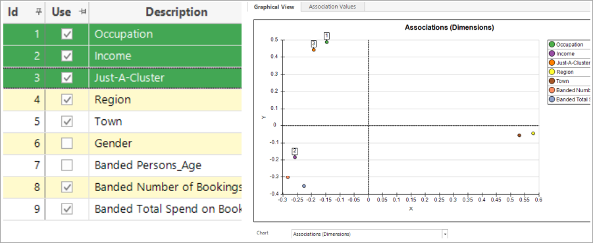Screen dimensions: 593x243
Task: Click the Associations (Dimensions) chart title
Action: click(x=450, y=27)
